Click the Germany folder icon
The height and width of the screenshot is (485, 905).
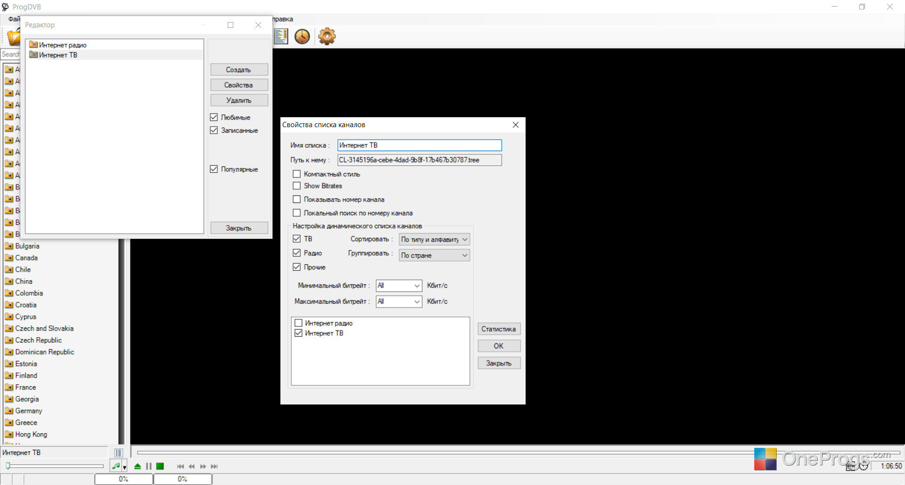8,411
